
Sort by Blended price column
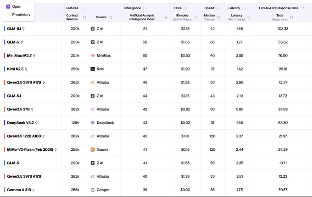[x=195, y=17]
